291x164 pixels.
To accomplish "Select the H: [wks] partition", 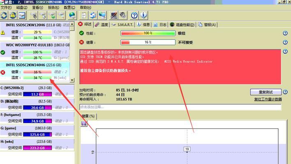I will (x=37, y=145).
